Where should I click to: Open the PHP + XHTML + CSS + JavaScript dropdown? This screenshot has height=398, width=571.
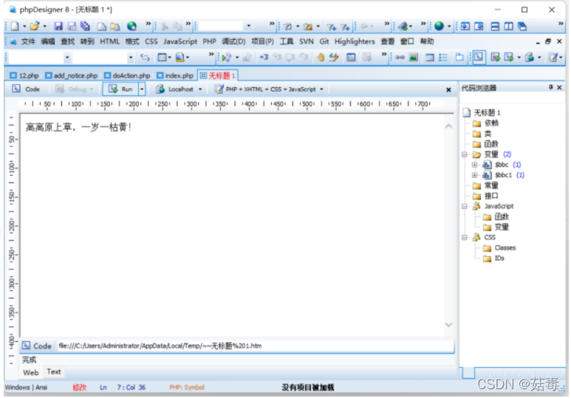[x=321, y=89]
